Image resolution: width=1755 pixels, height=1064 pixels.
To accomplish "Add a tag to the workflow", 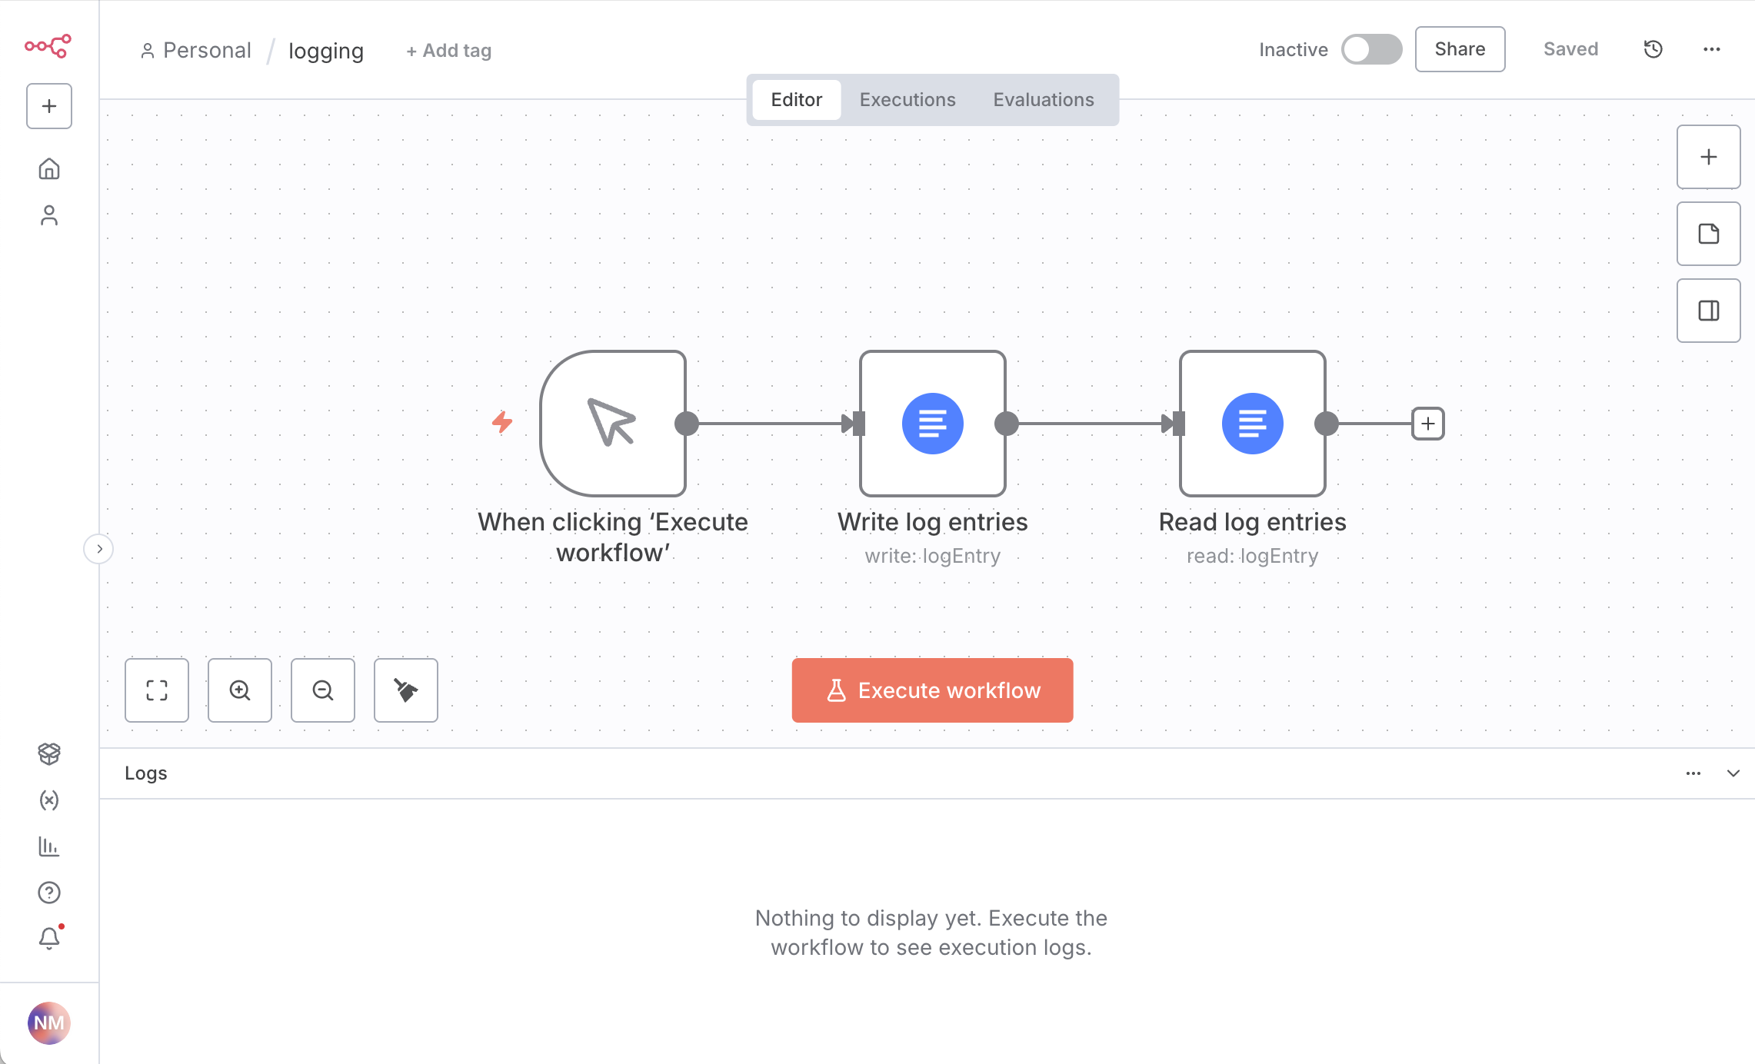I will (x=448, y=50).
